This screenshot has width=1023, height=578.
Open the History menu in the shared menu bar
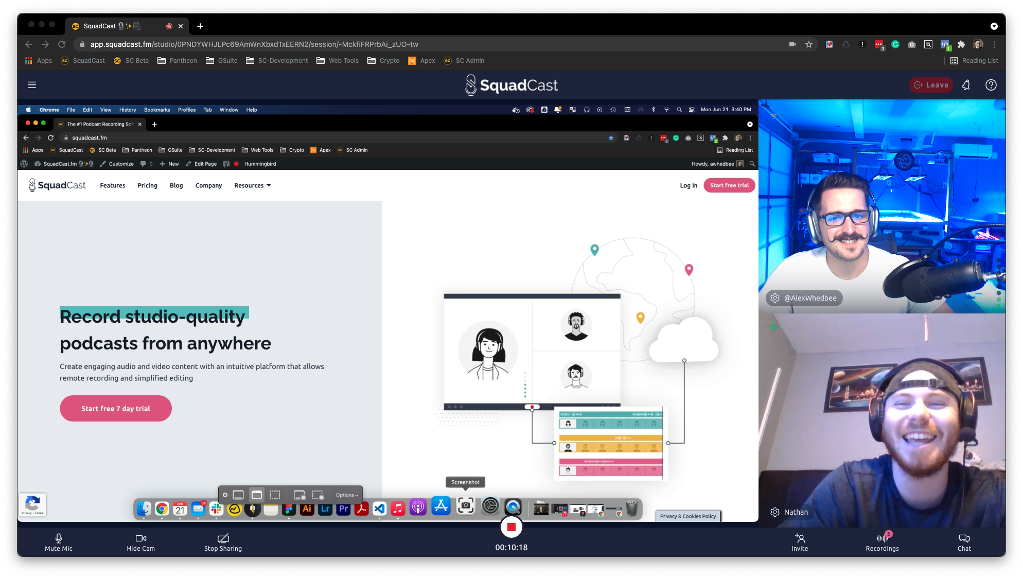pyautogui.click(x=128, y=110)
